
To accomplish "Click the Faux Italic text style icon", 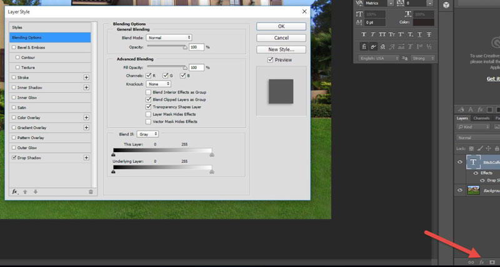I will click(x=372, y=34).
